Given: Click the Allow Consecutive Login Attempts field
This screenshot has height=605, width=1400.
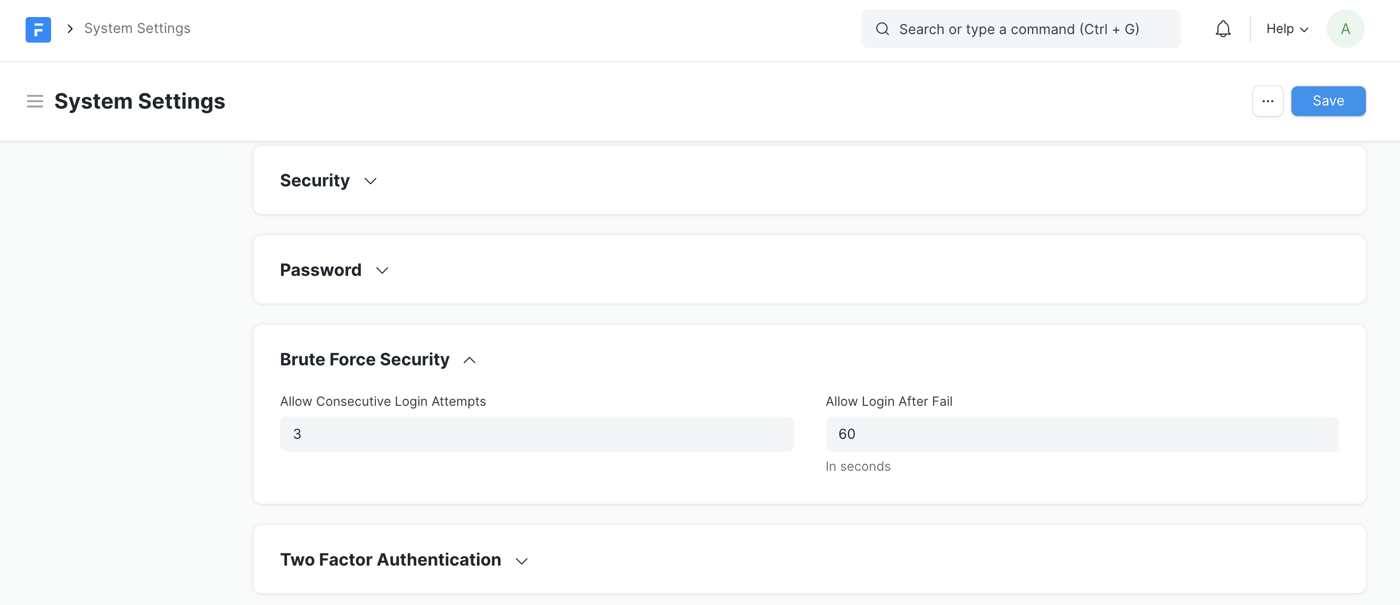Looking at the screenshot, I should click(537, 434).
